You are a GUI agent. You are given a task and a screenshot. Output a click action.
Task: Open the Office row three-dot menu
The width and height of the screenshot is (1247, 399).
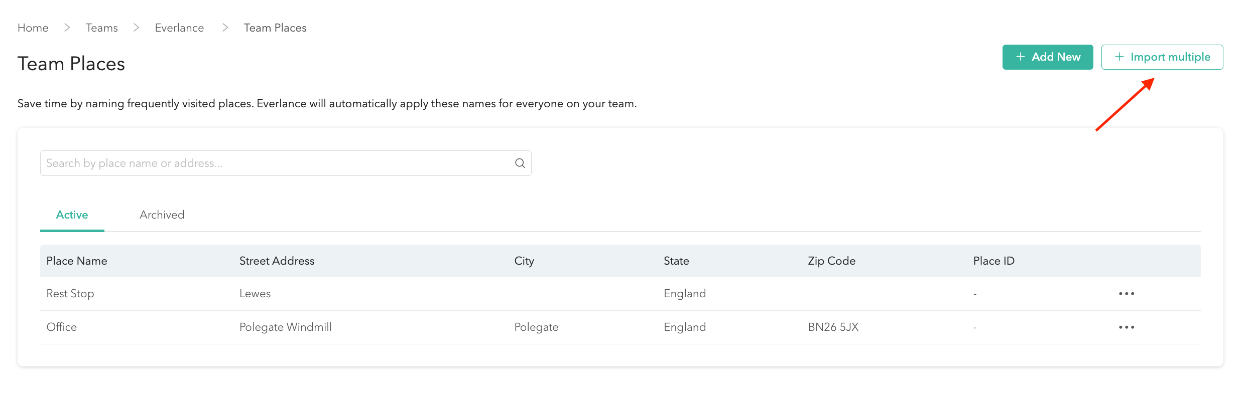1126,327
